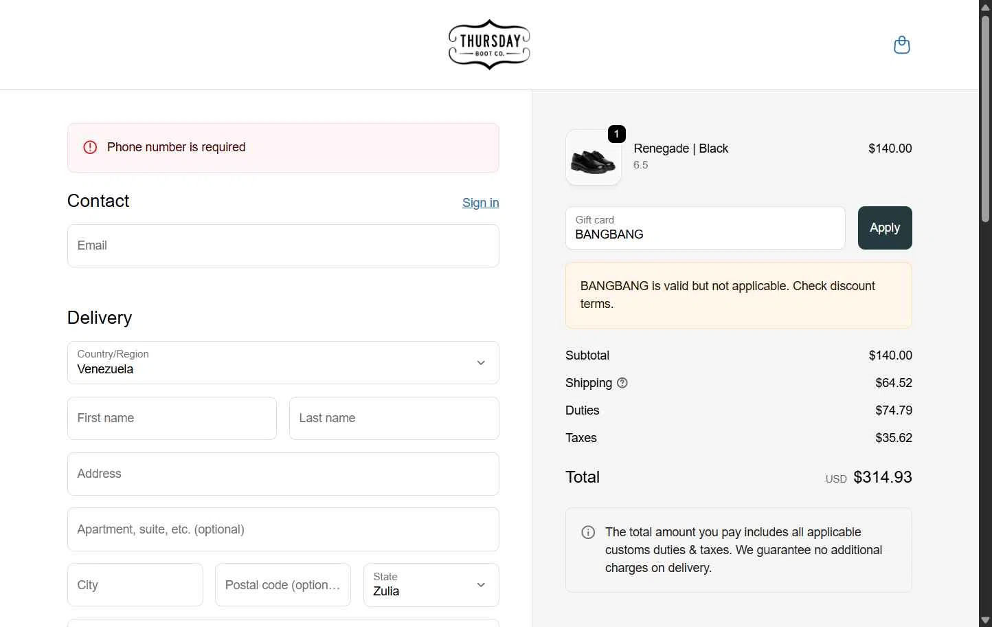Expand the Country/Region dropdown

(283, 363)
